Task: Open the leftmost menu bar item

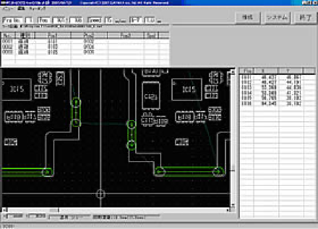Action: click(6, 8)
